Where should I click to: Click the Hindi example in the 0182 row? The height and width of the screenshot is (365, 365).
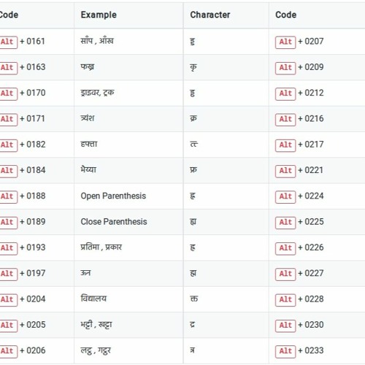(89, 144)
